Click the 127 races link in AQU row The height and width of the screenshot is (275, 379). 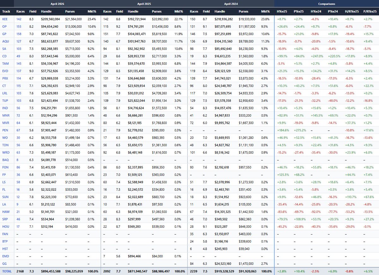(x=19, y=41)
